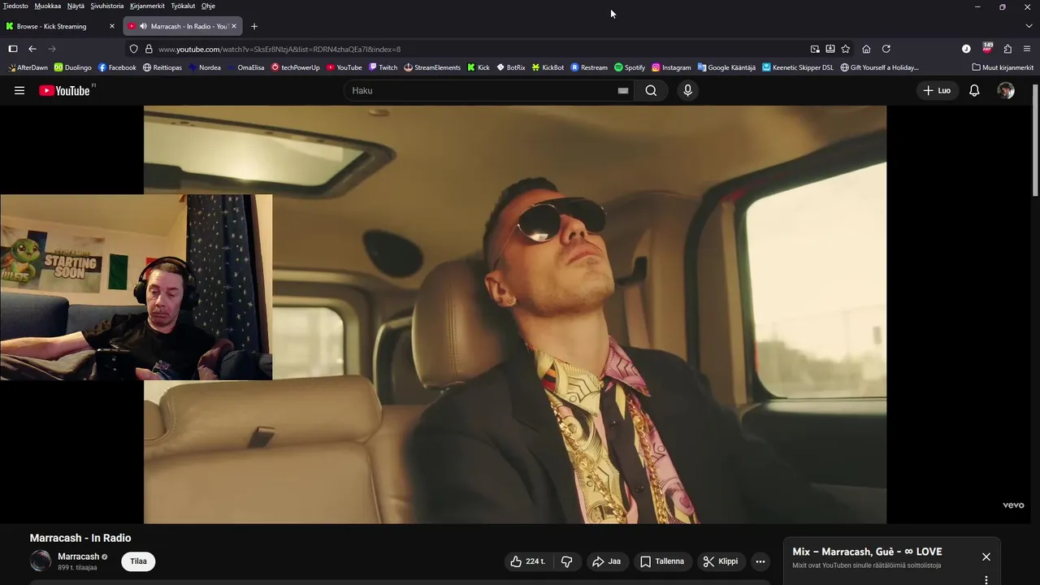Viewport: 1040px width, 585px height.
Task: Open the Sivuhistoria menu
Action: [x=107, y=6]
